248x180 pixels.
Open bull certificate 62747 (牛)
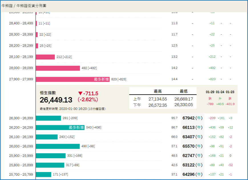pos(192,156)
